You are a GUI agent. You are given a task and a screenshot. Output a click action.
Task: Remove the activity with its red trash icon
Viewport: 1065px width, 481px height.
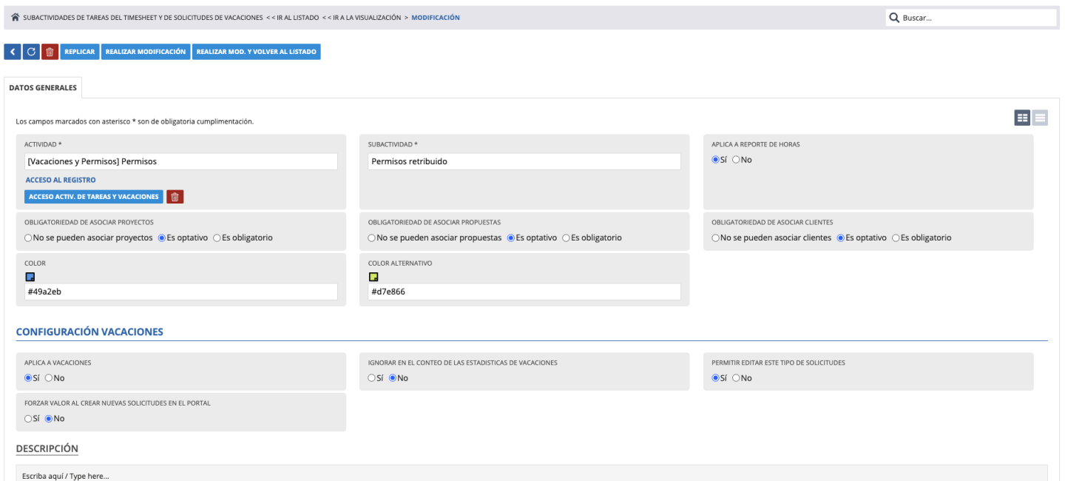(x=175, y=196)
